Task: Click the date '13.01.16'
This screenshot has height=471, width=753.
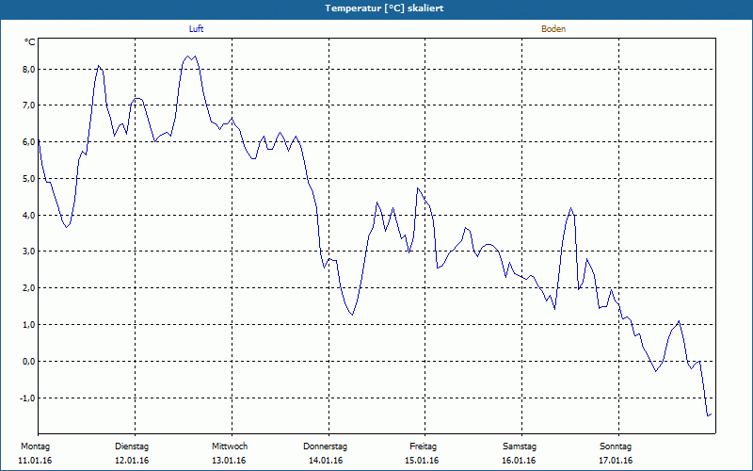Action: 229,461
